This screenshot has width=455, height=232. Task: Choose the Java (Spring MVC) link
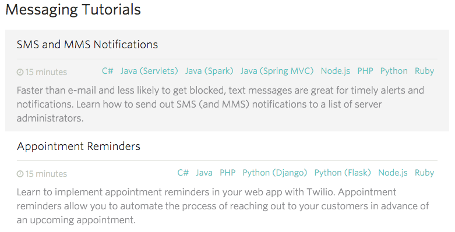(277, 71)
